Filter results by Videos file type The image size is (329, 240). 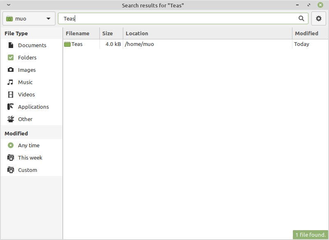tap(32, 94)
